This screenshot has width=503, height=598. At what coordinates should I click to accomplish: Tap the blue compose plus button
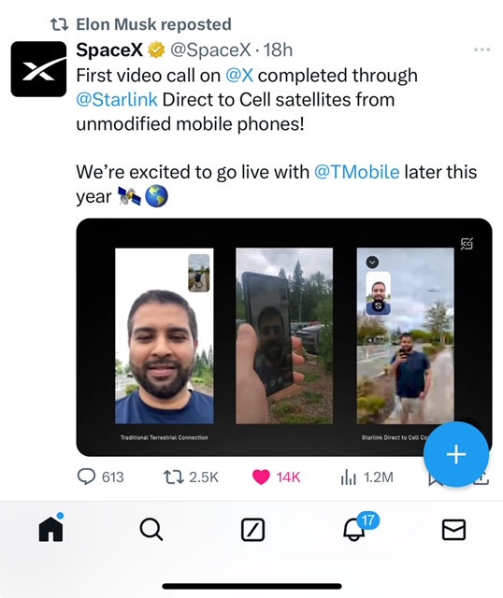456,454
